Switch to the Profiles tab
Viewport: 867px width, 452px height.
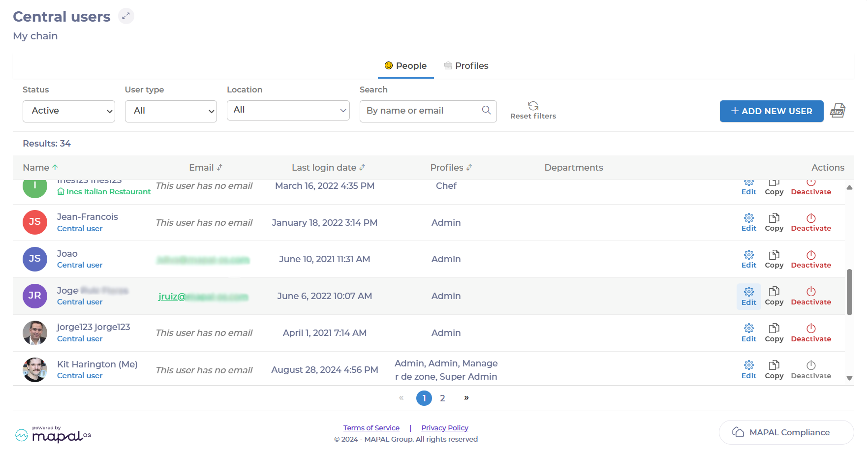[466, 66]
